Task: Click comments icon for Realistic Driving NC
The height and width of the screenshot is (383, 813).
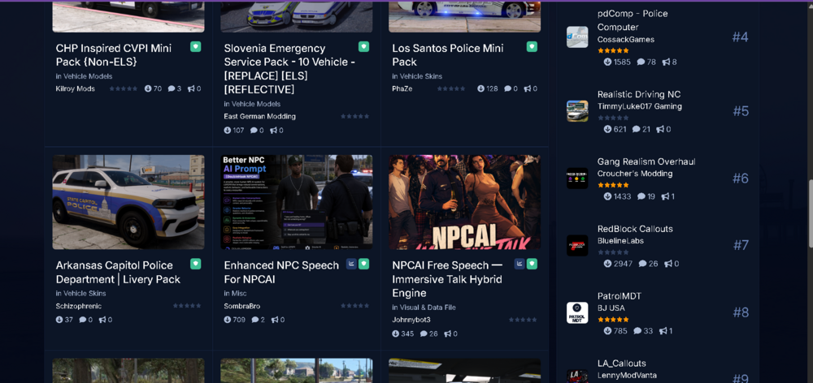Action: [637, 129]
